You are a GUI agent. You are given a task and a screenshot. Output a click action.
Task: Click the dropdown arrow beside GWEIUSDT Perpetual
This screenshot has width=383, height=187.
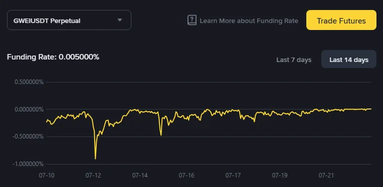[x=120, y=20]
